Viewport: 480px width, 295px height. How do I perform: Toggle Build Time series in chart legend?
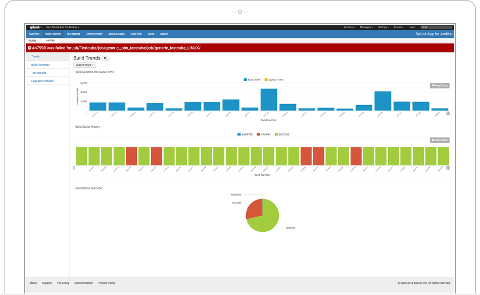[252, 80]
